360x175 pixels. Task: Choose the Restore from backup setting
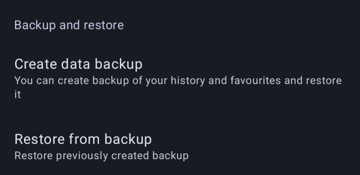(83, 139)
